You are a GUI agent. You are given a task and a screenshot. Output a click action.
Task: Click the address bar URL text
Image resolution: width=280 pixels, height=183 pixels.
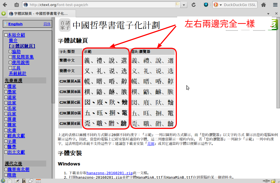tap(59, 5)
